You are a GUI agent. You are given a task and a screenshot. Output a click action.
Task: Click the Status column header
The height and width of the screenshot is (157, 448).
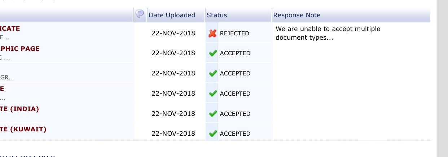[217, 15]
